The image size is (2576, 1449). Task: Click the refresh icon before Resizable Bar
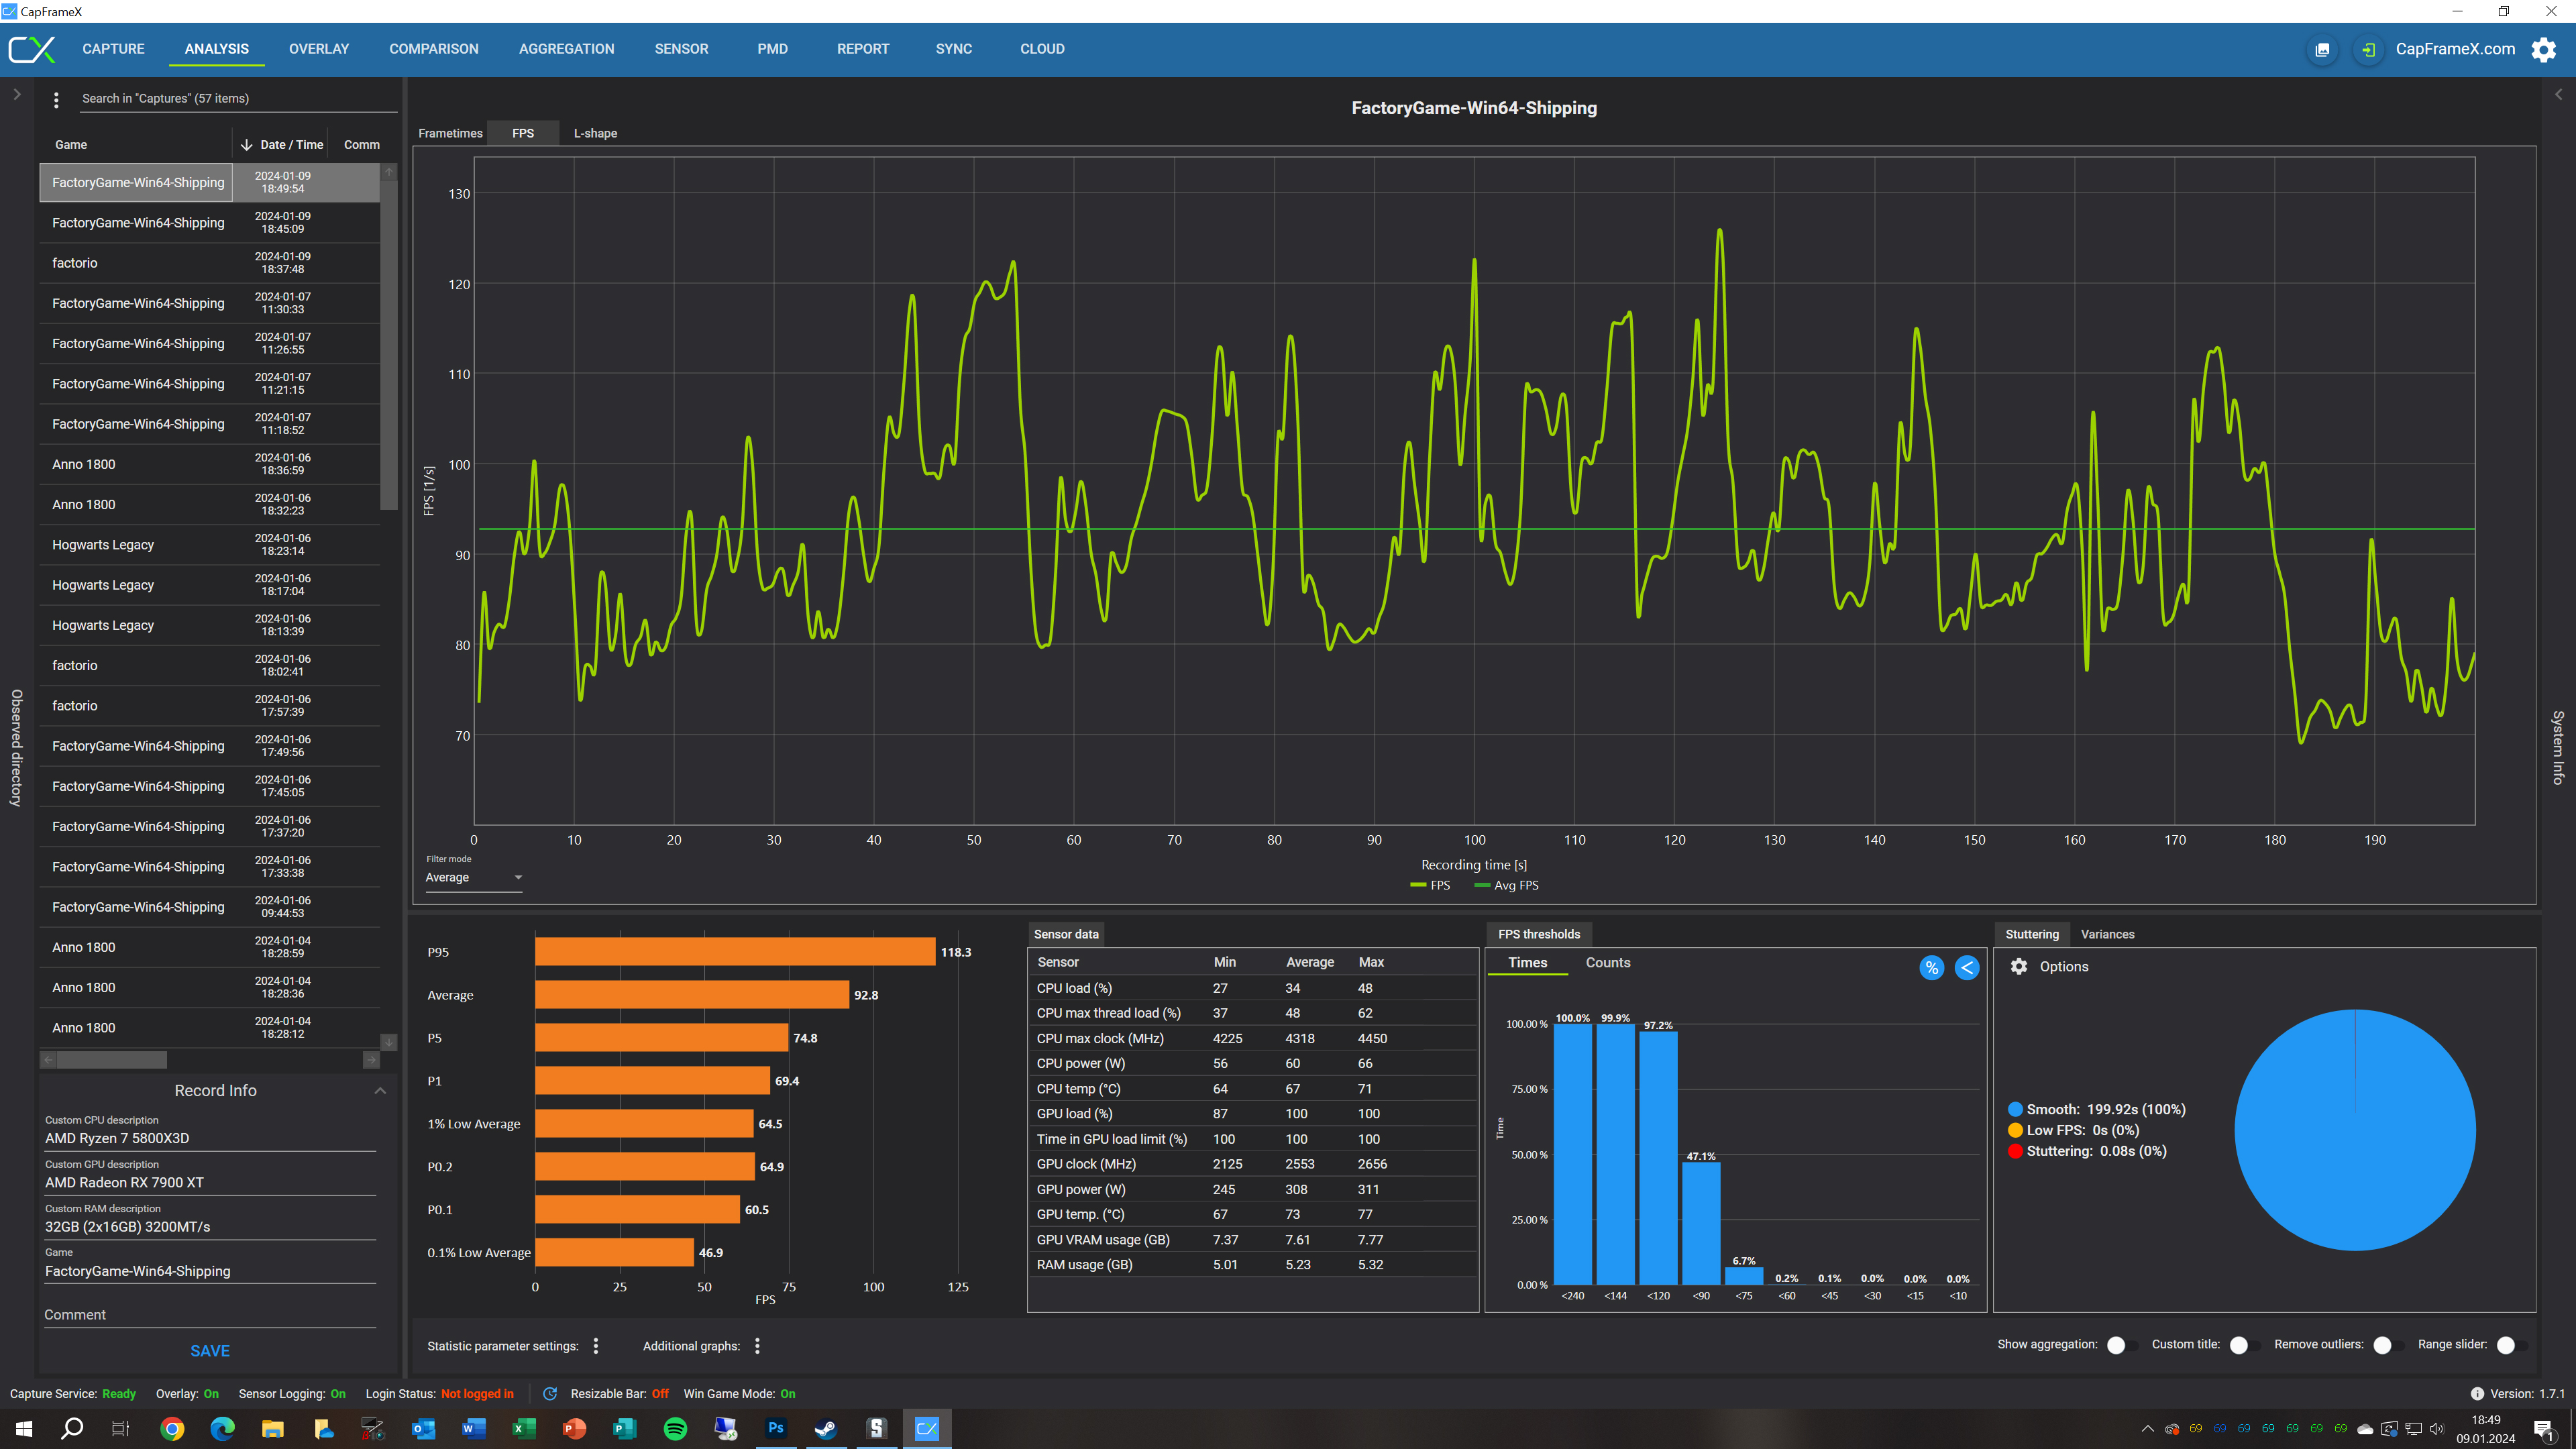(549, 1393)
